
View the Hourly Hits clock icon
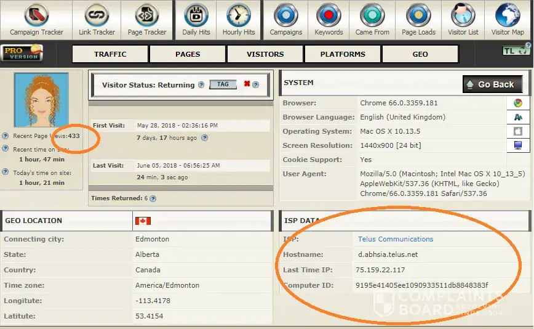pyautogui.click(x=239, y=20)
